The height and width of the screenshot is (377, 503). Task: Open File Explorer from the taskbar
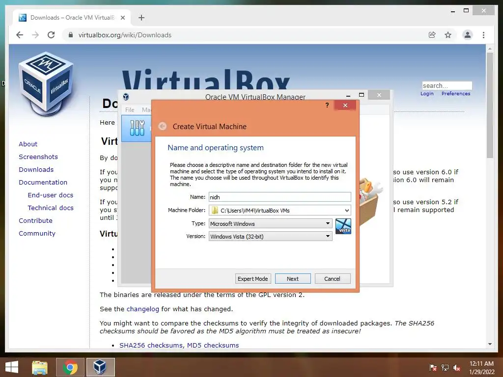click(x=40, y=367)
